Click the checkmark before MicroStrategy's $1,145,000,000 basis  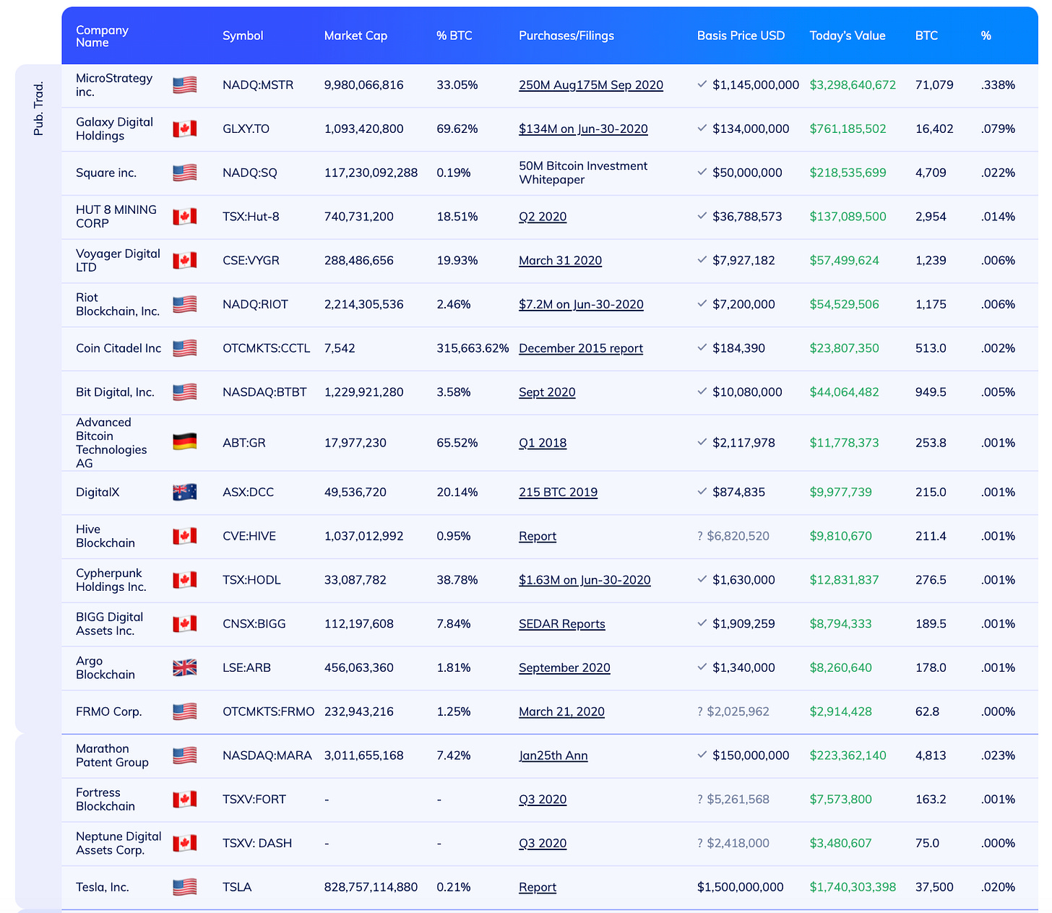[x=702, y=85]
